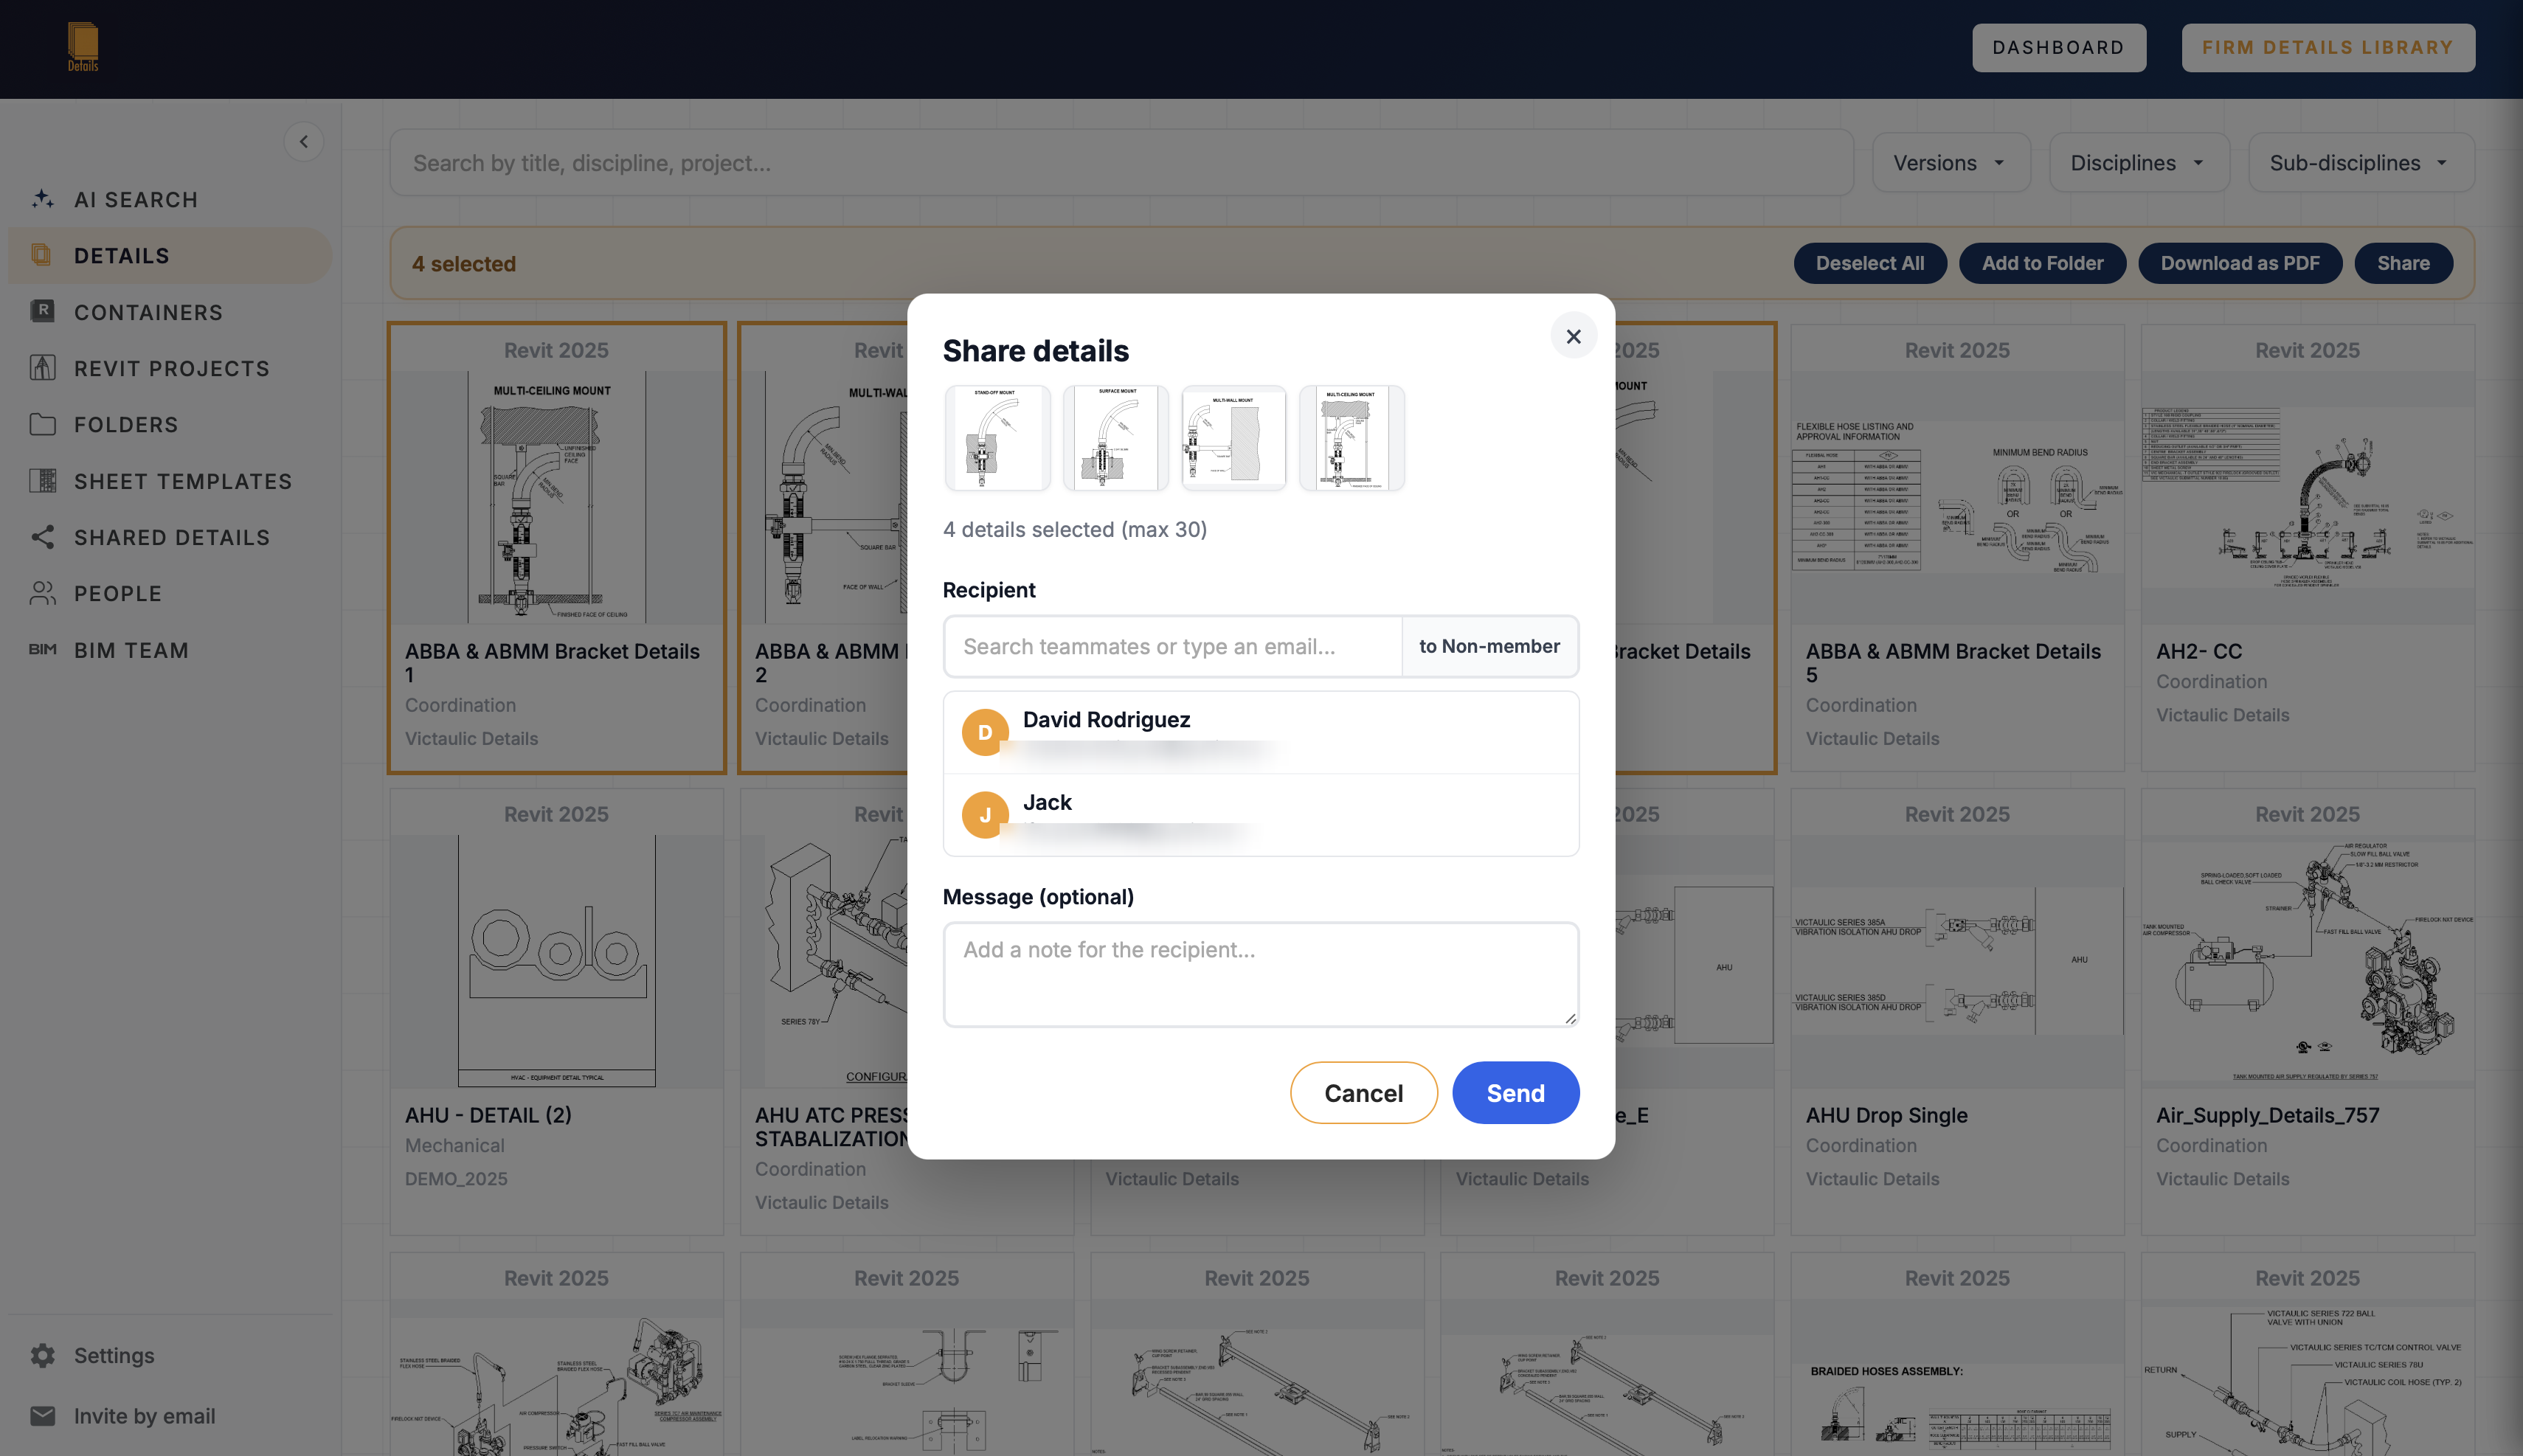Click Deselect All
Screen dimensions: 2523x1456
[x=1869, y=263]
